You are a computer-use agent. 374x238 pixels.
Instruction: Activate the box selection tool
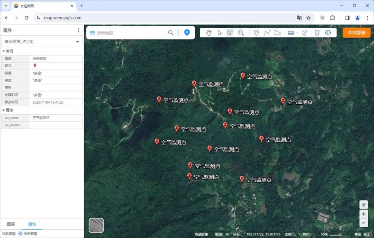[230, 33]
